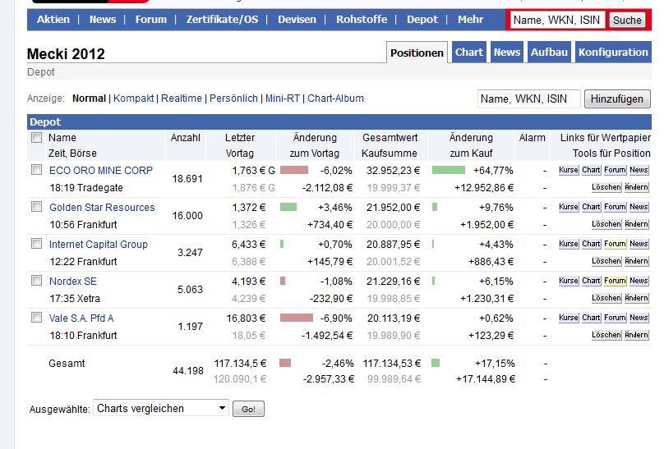The height and width of the screenshot is (449, 664).
Task: Go to Forum in top navigation
Action: point(150,20)
